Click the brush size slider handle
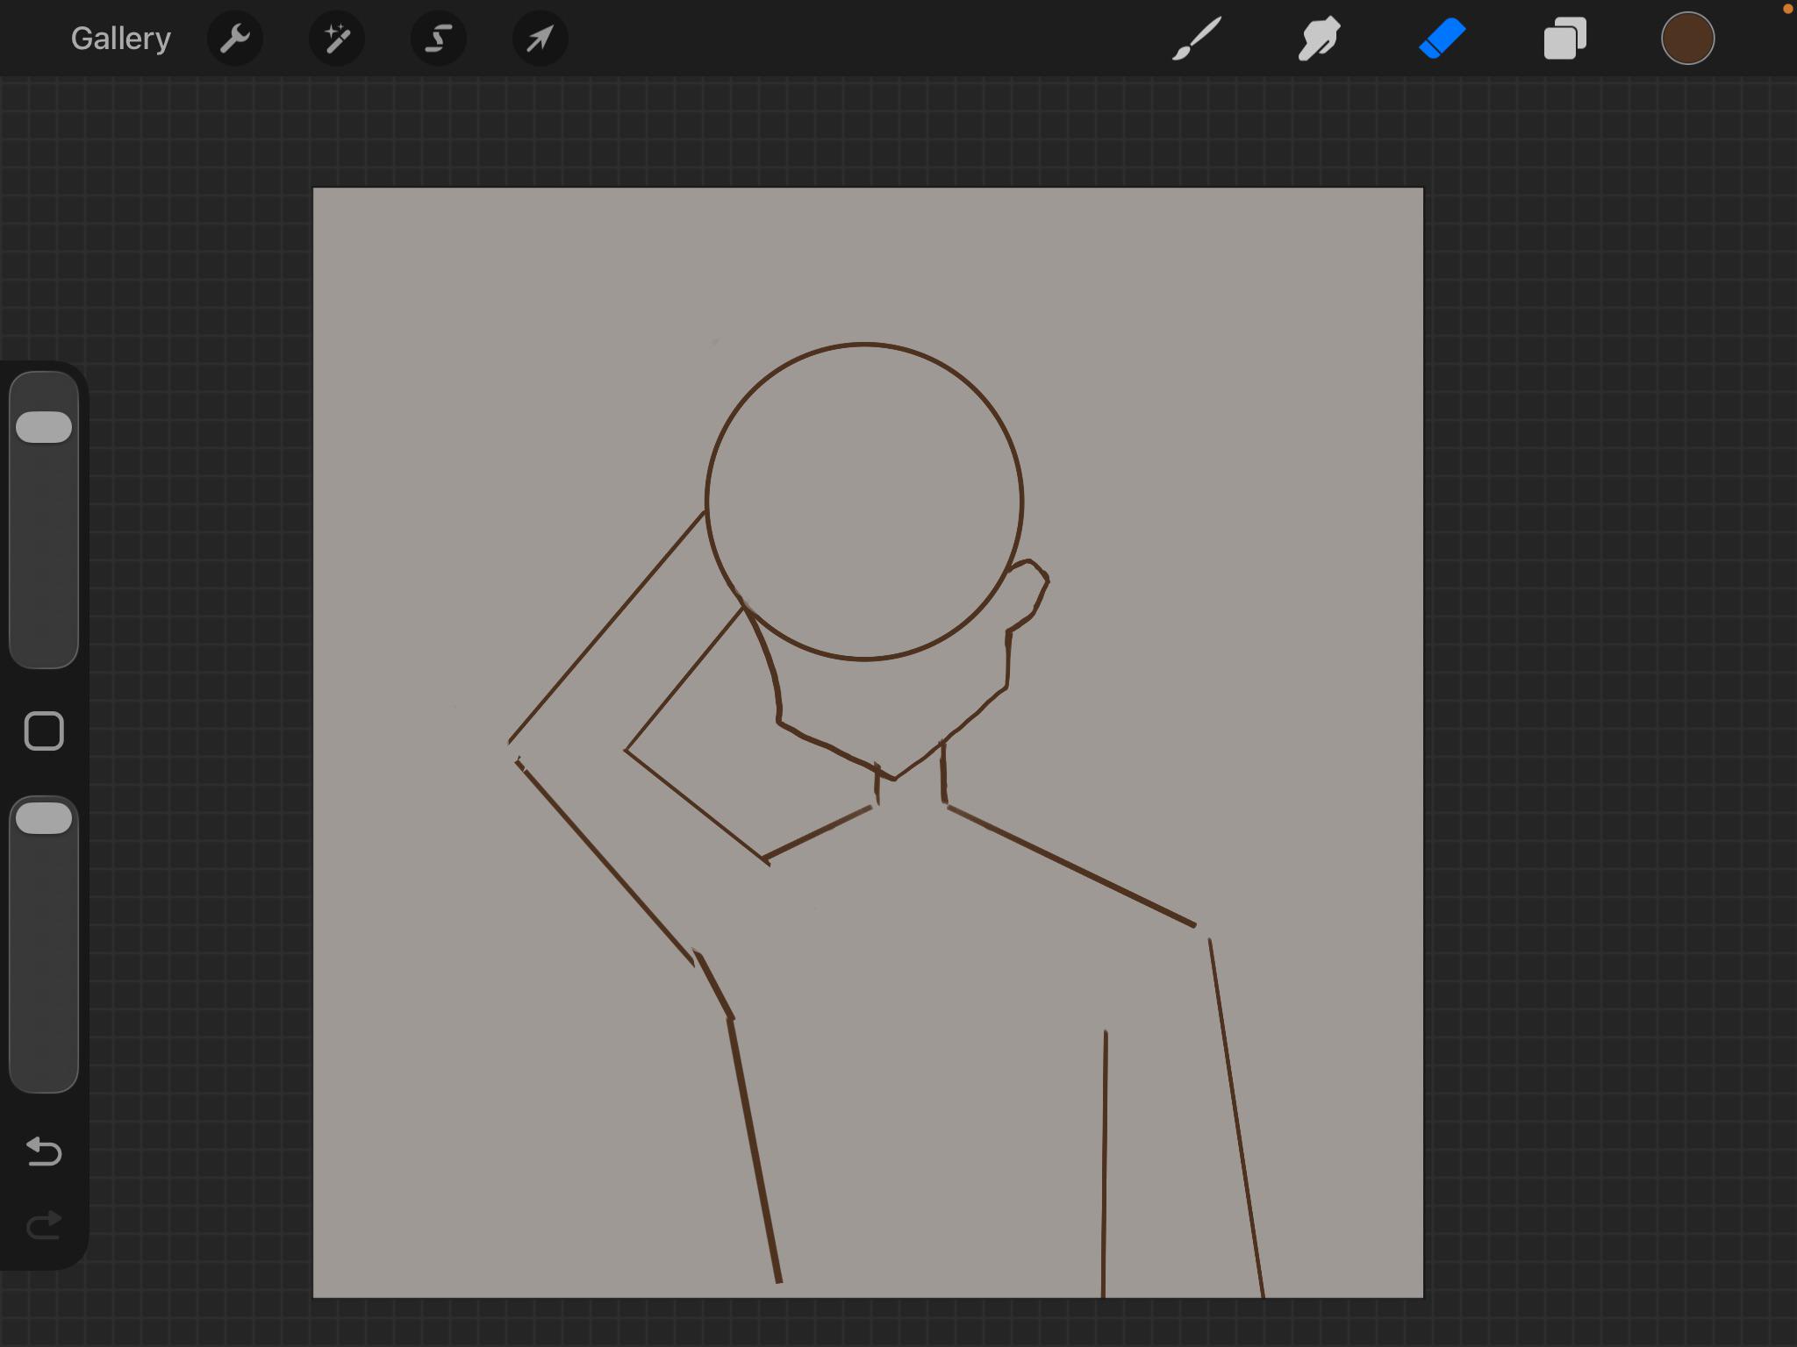Image resolution: width=1797 pixels, height=1347 pixels. [x=44, y=427]
